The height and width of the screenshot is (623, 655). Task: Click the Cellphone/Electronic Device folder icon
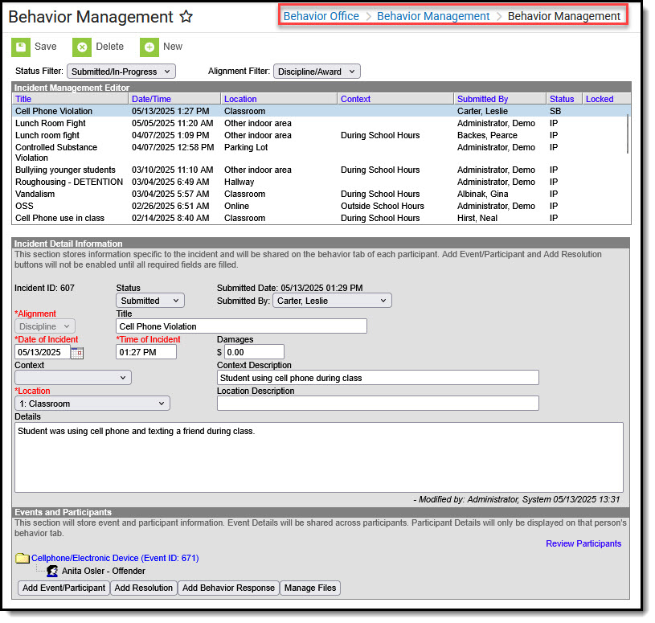click(x=23, y=558)
